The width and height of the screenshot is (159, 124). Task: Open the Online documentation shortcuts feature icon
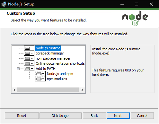(x=29, y=63)
